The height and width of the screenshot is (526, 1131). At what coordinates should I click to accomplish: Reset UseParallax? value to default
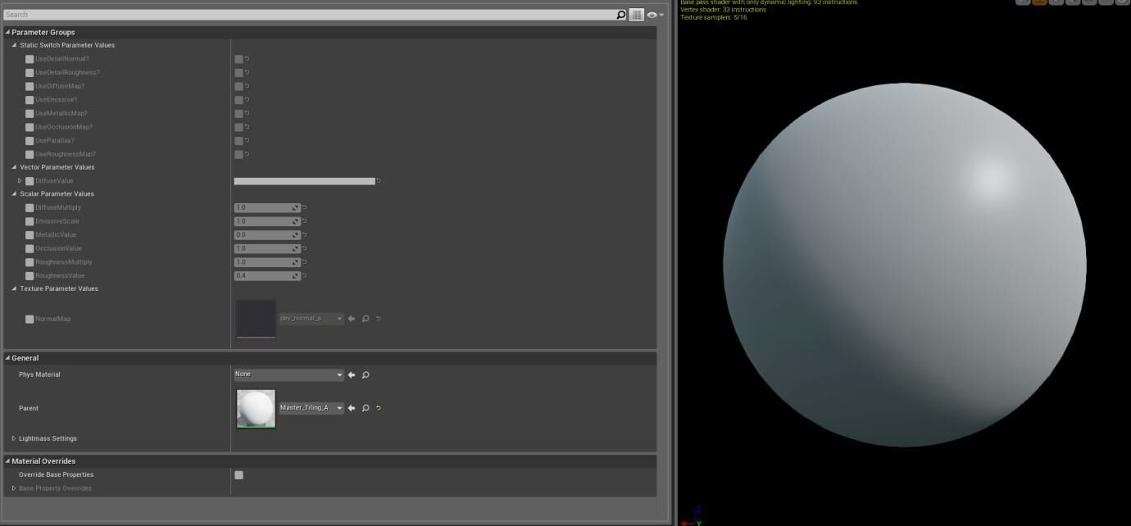247,141
